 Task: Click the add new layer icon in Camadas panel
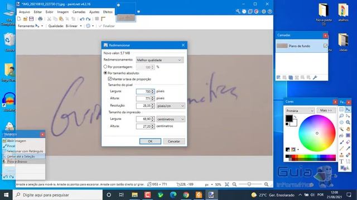278,78
